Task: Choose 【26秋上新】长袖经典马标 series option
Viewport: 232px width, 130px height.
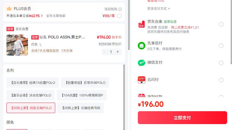Action: (80, 108)
